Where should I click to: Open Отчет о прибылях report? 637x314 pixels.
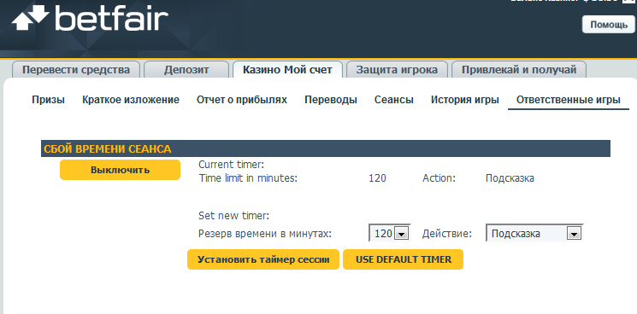(242, 100)
